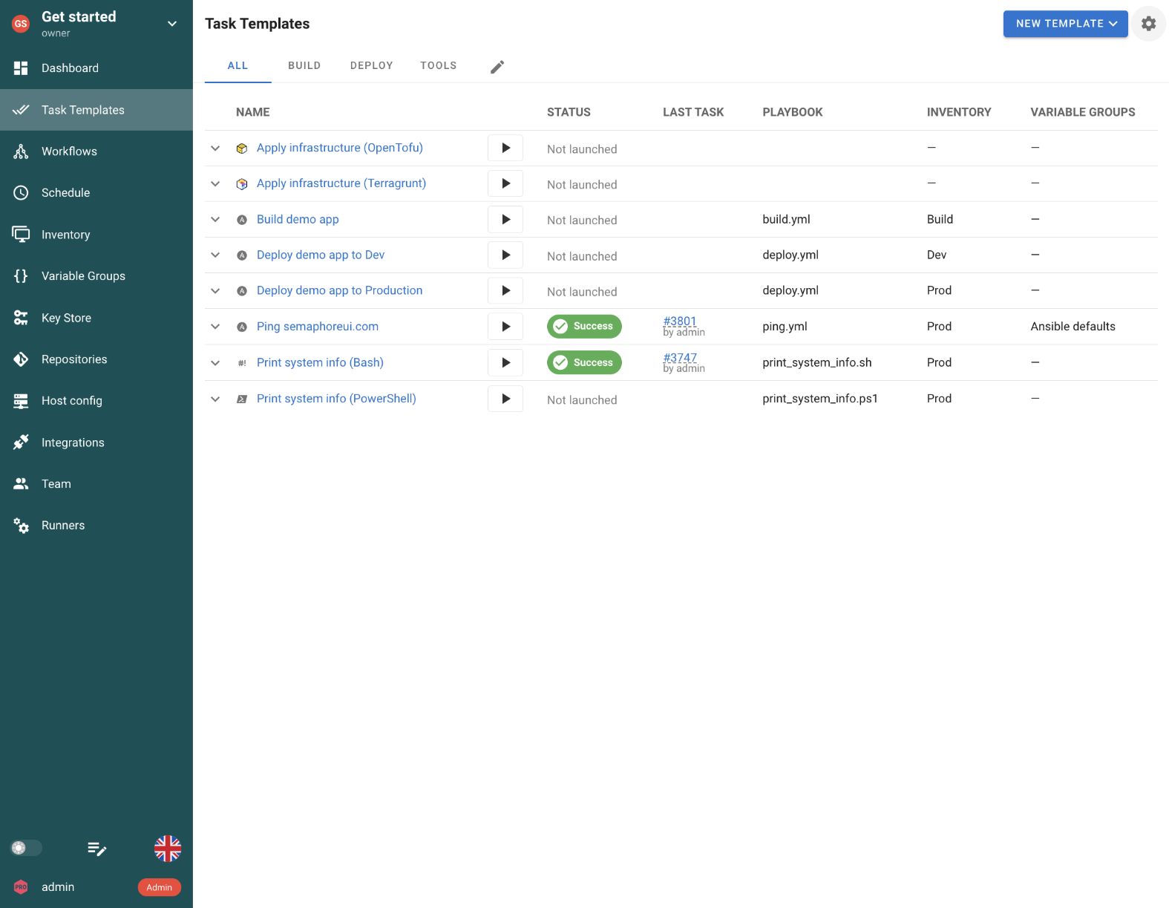The width and height of the screenshot is (1169, 908).
Task: Click the NAME column header
Action: (x=253, y=112)
